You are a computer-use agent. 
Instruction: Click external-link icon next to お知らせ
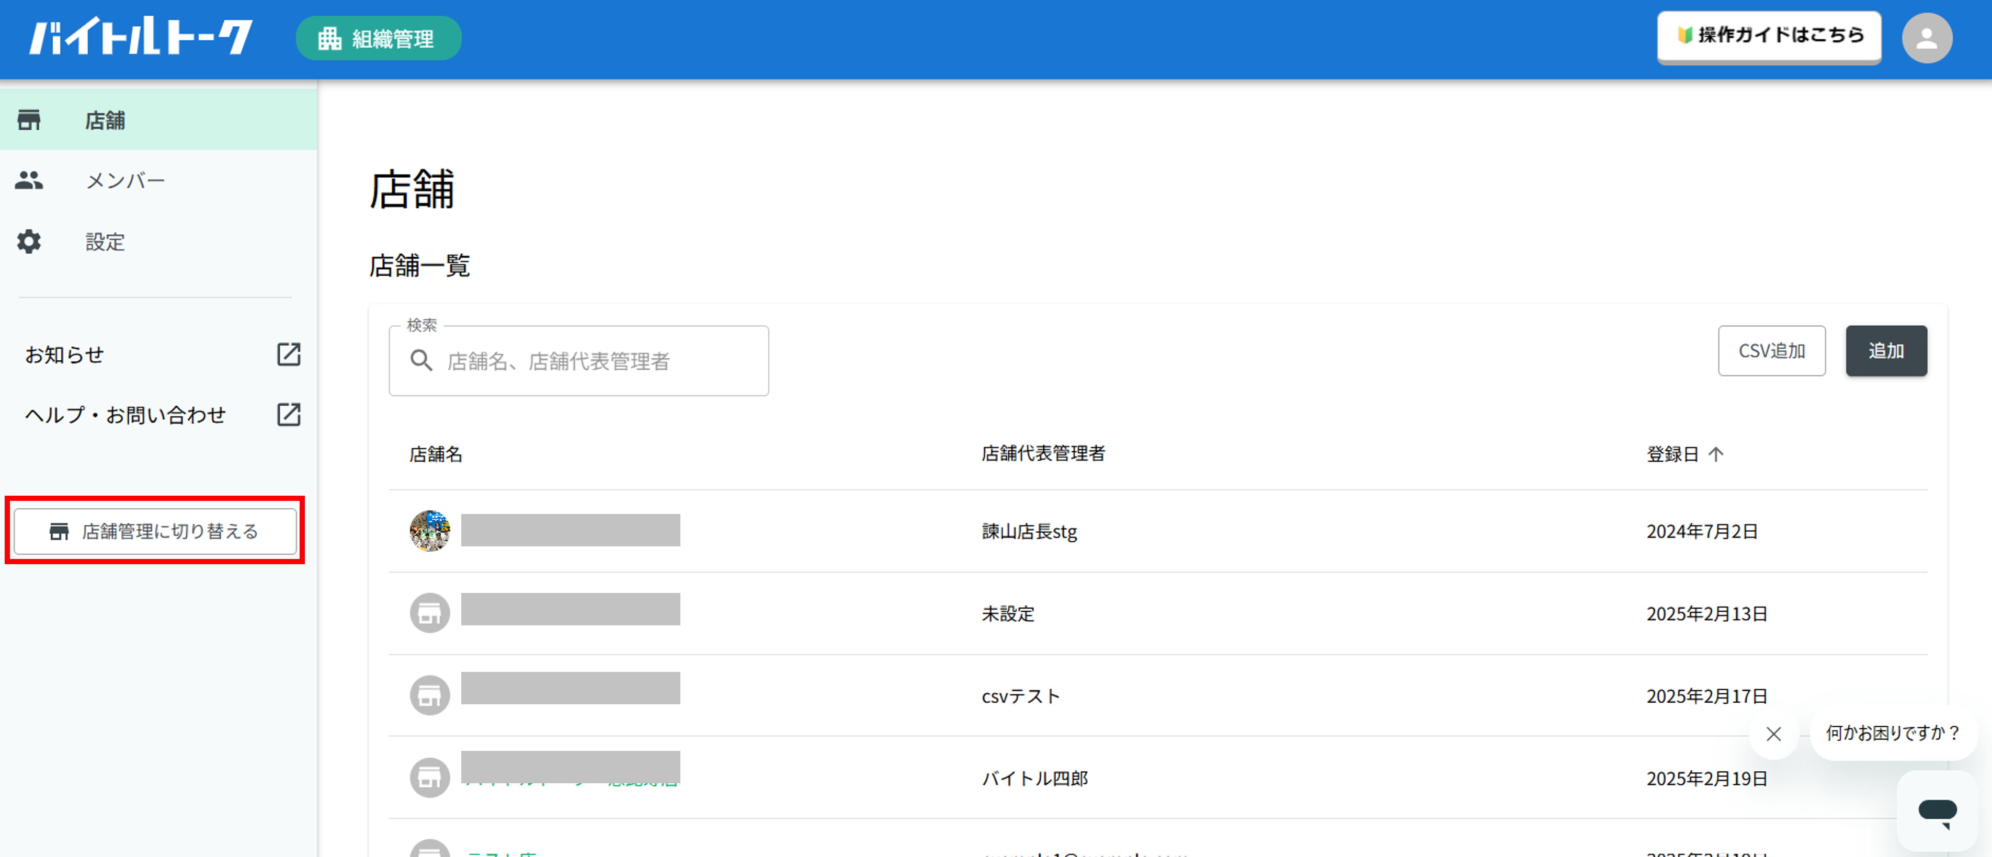click(x=289, y=354)
